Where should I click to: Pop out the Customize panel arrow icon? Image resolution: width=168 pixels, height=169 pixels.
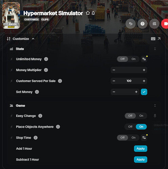[159, 39]
